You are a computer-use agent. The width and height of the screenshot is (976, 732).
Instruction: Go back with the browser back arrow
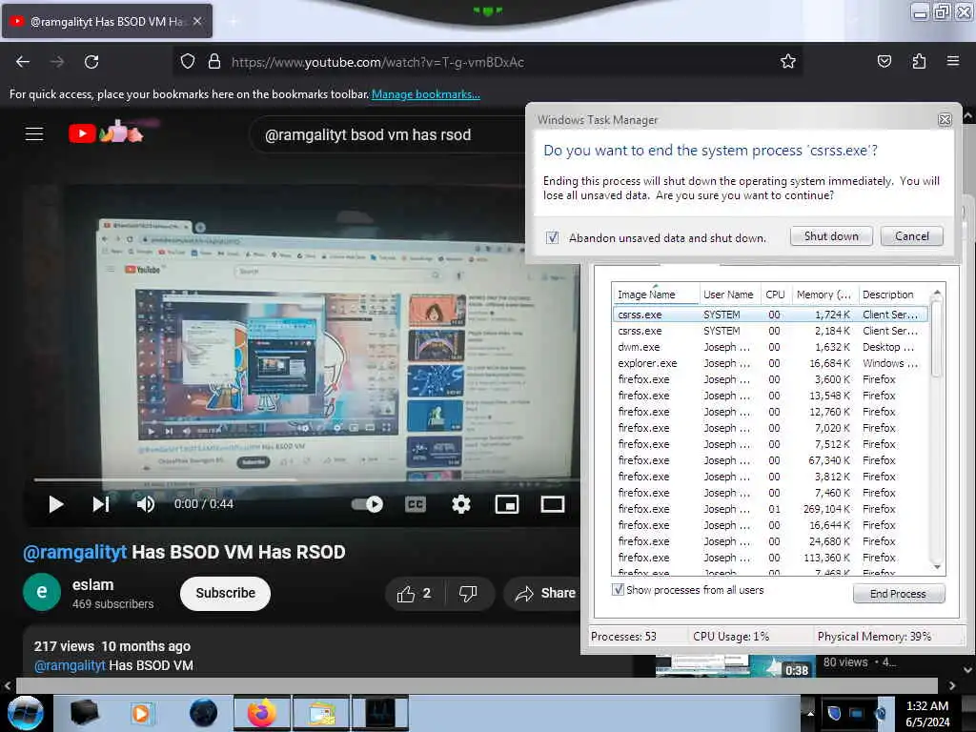[x=23, y=62]
